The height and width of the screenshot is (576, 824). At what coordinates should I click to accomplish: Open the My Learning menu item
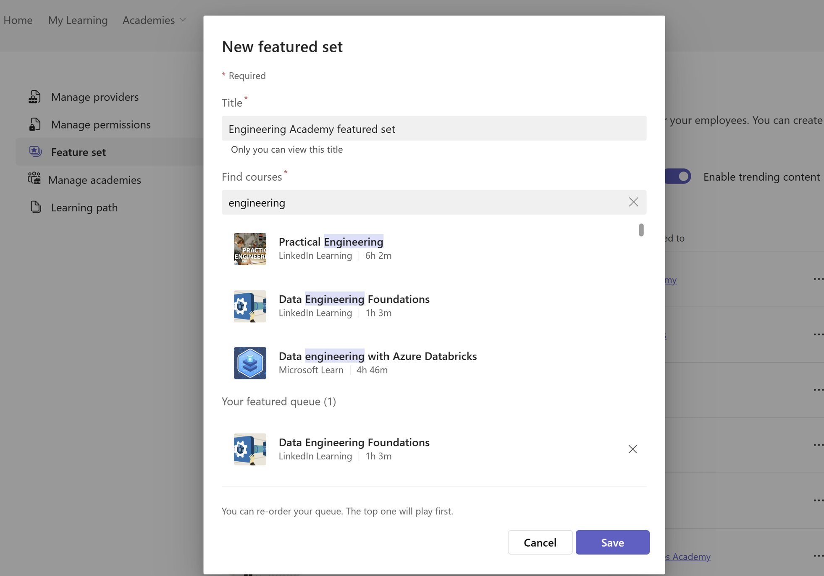tap(77, 19)
